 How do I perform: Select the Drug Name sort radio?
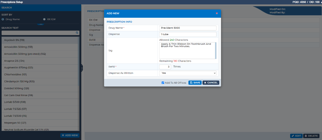(3, 19)
